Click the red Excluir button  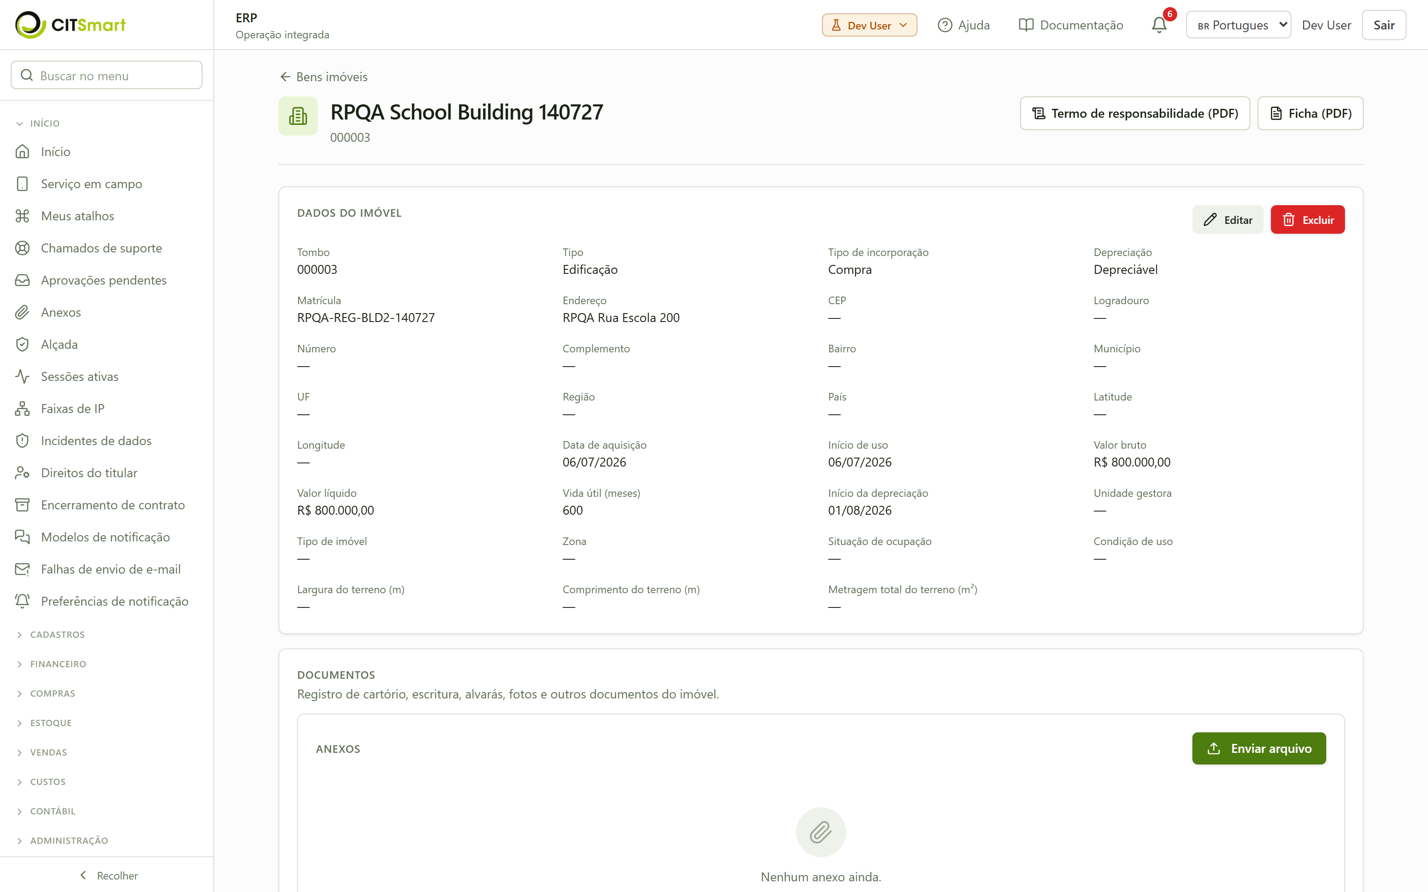[1308, 219]
